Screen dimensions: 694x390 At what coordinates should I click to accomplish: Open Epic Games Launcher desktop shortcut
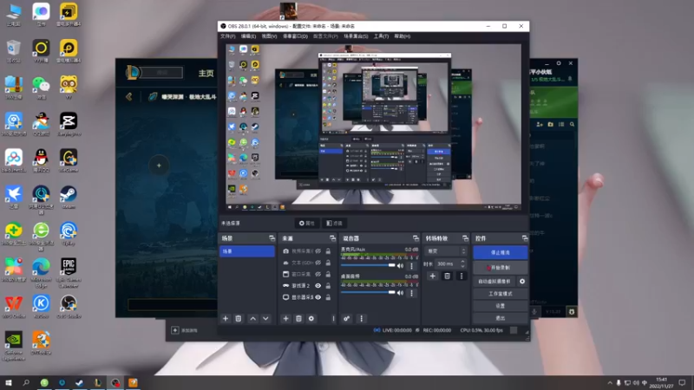tap(69, 272)
